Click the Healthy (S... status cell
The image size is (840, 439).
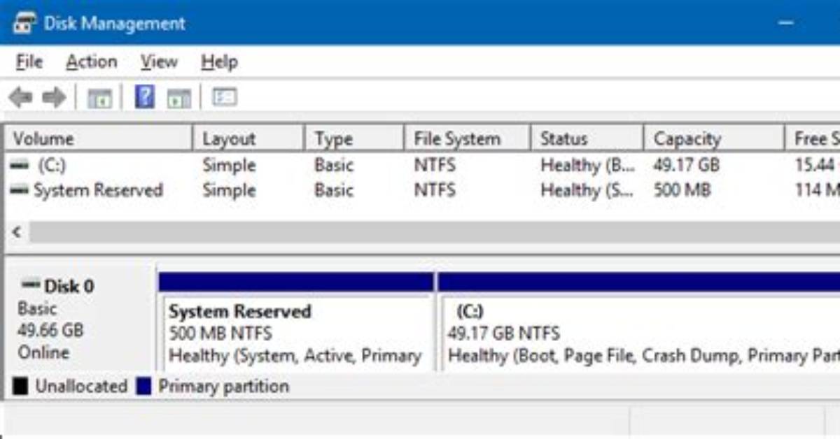587,190
